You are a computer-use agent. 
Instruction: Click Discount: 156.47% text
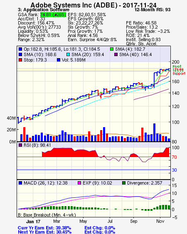[36, 23]
